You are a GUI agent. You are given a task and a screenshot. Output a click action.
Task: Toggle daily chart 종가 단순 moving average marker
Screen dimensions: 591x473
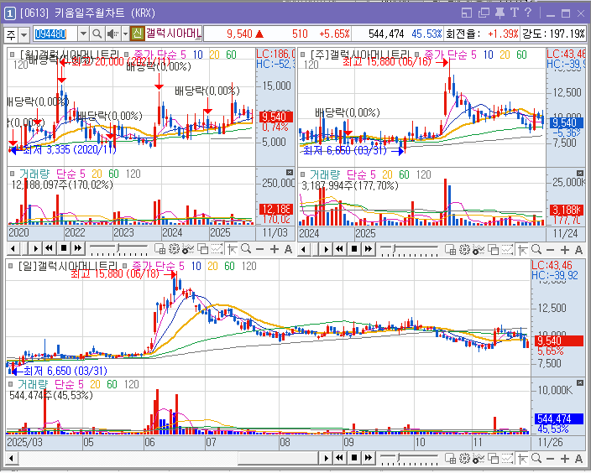[125, 266]
